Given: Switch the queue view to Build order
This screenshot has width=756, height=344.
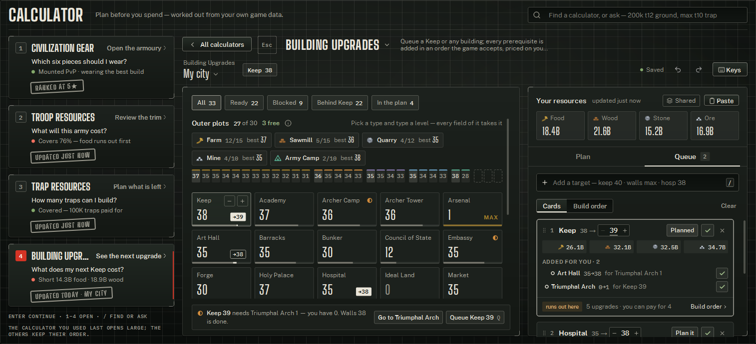Looking at the screenshot, I should (590, 206).
